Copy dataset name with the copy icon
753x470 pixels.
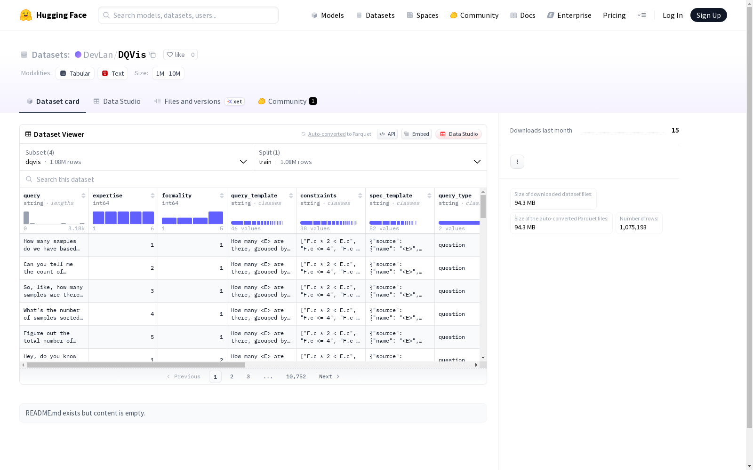click(152, 55)
